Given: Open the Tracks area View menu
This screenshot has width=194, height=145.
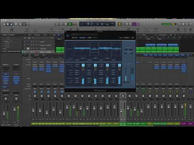Looking at the screenshot, I should [45, 35].
